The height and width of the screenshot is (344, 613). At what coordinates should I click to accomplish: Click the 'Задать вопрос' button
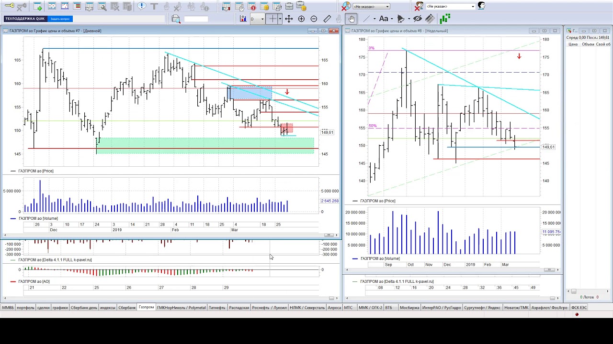click(x=60, y=19)
